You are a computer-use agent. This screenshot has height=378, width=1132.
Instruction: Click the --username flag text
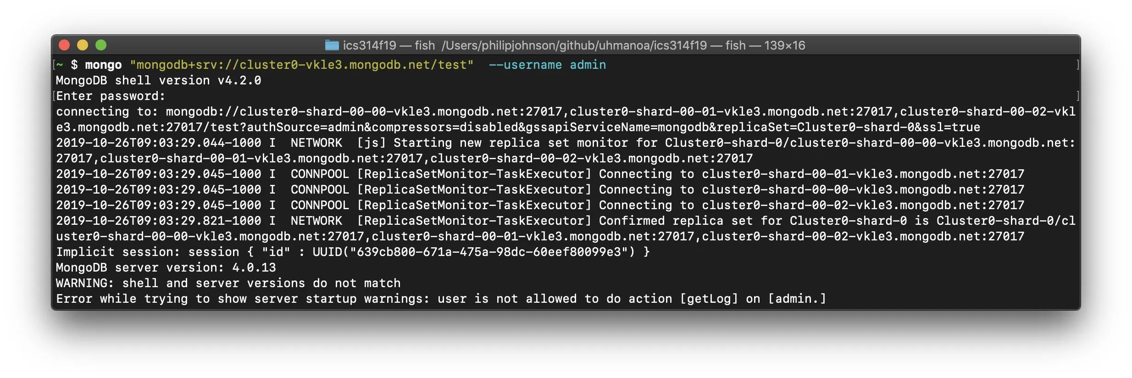coord(525,65)
